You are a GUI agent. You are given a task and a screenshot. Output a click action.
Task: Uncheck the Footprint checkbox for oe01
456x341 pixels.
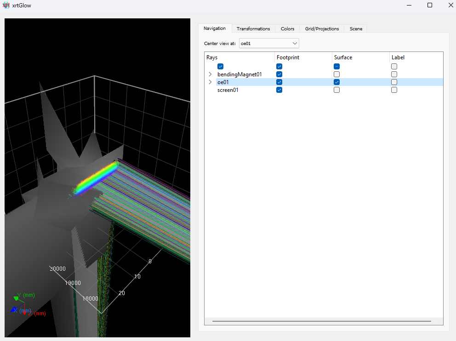point(279,82)
